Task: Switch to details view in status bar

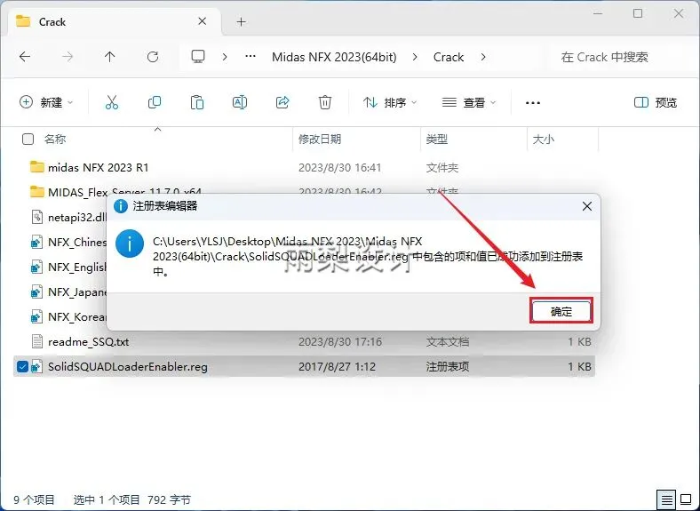Action: 666,499
